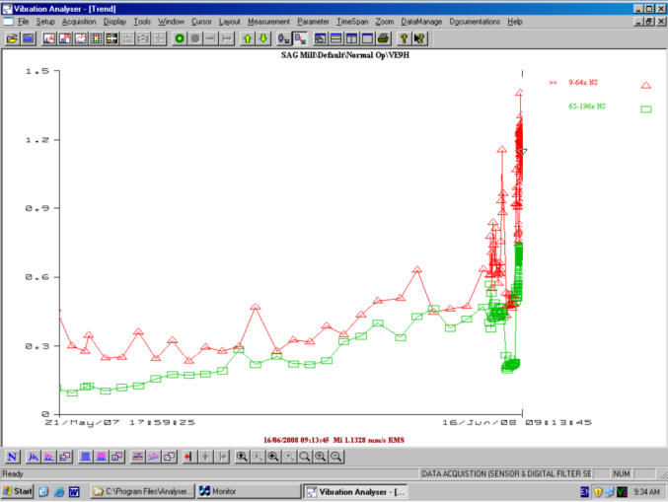Click the red left-arrow cursor icon
668x502 pixels.
pos(188,457)
